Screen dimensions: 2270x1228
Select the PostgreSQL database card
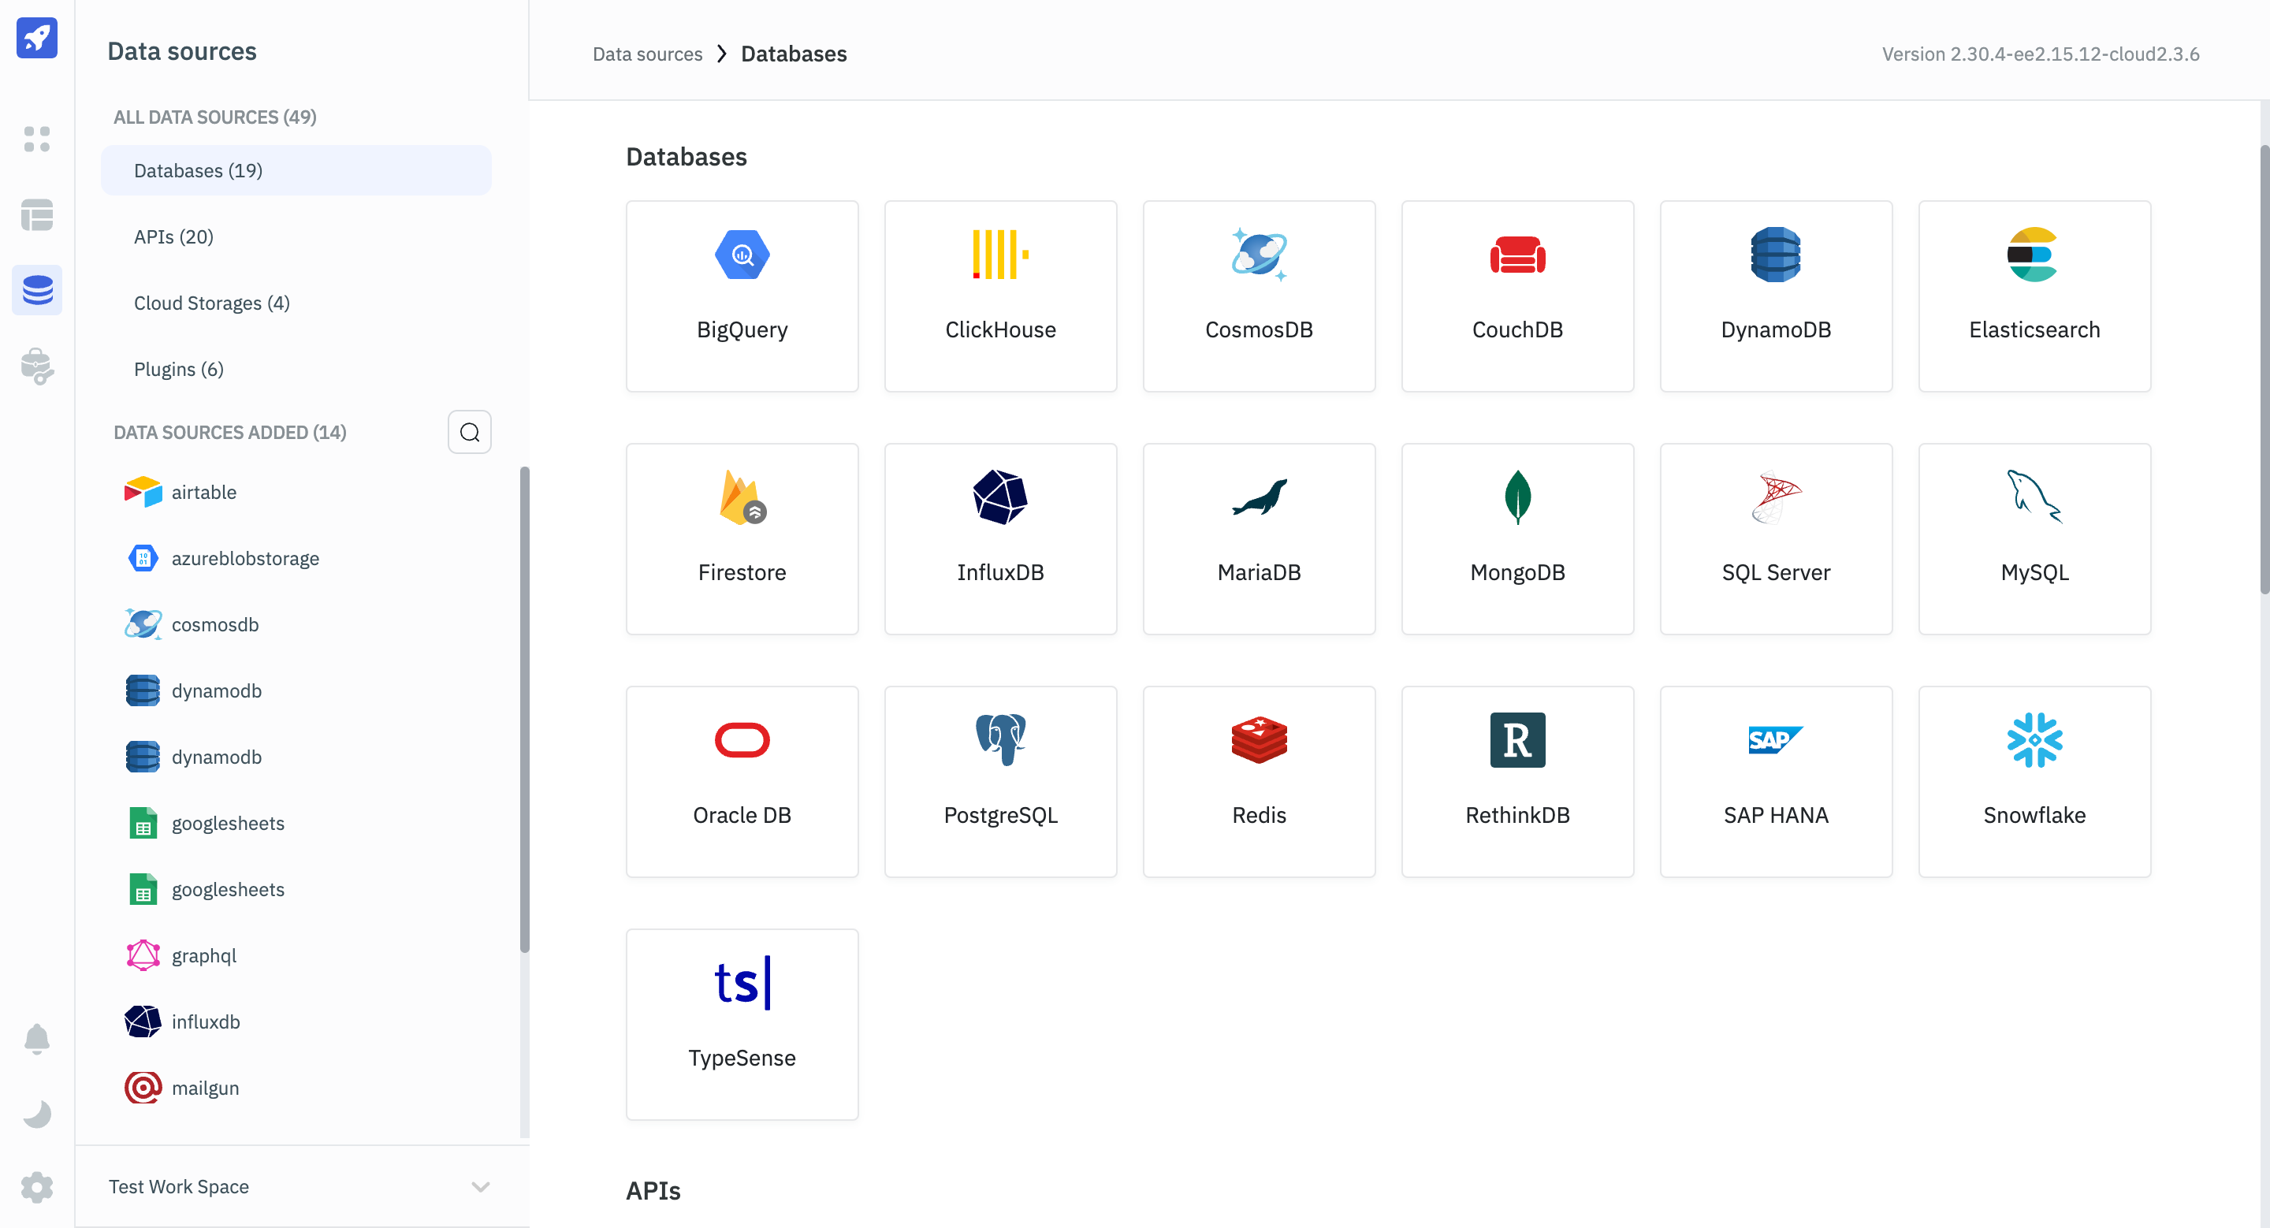1000,780
